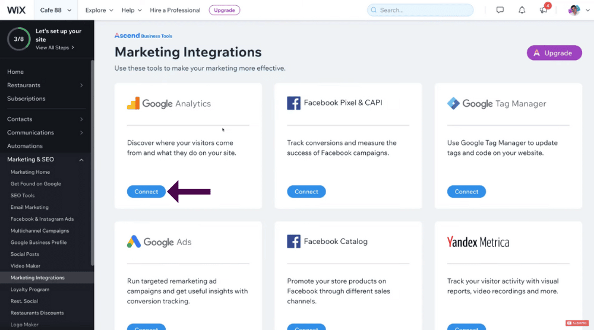
Task: Open the announcements megaphone icon
Action: pos(544,10)
